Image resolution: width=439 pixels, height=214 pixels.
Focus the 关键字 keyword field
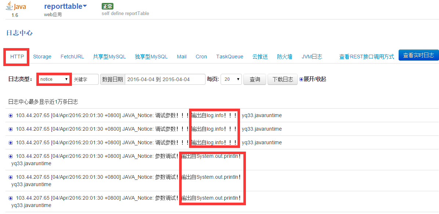(x=86, y=79)
